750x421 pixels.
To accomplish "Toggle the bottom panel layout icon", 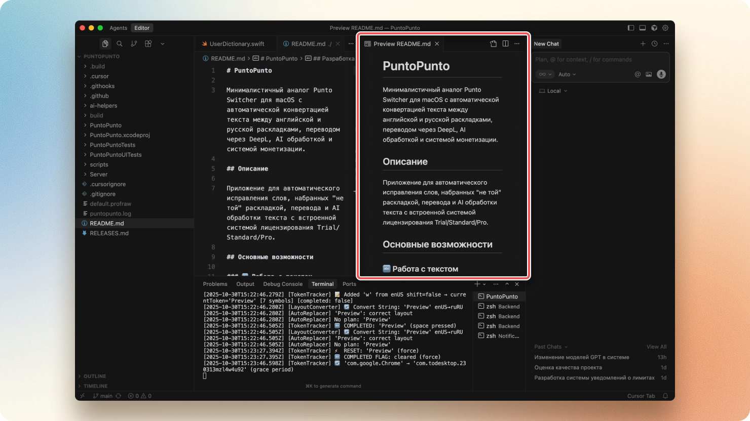I will (643, 28).
